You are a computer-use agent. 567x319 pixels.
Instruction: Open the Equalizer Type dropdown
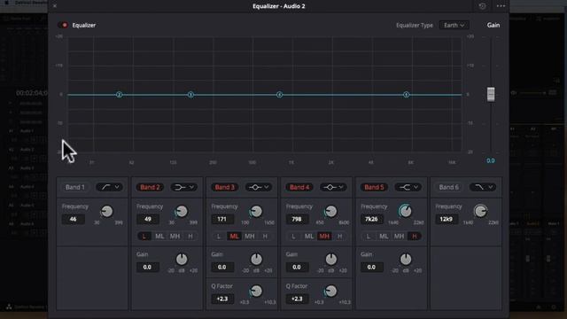tap(454, 26)
